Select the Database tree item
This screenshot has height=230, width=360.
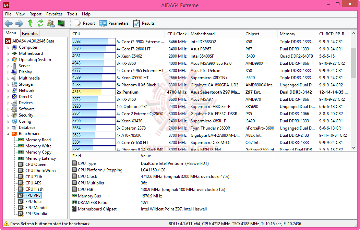[x=27, y=128]
